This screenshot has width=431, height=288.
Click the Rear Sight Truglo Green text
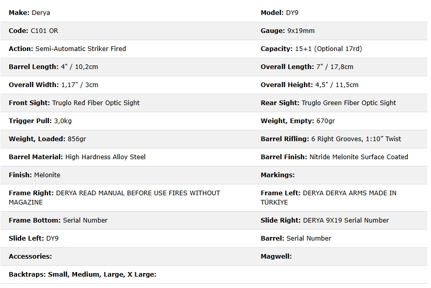point(328,103)
